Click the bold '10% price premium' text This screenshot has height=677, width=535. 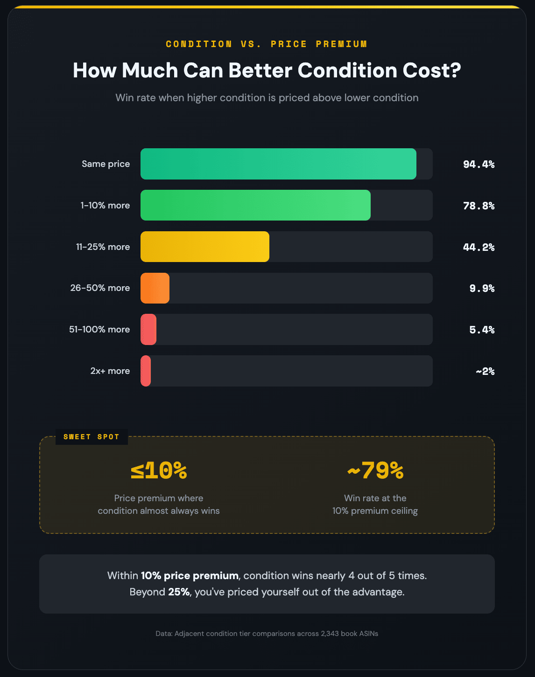190,575
